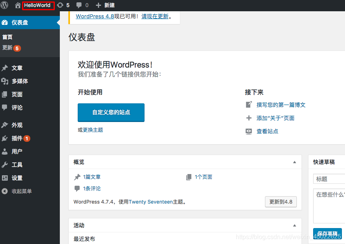Click the 收起菜单 collapse menu label
Viewport: 345px width, 244px height.
pyautogui.click(x=22, y=191)
